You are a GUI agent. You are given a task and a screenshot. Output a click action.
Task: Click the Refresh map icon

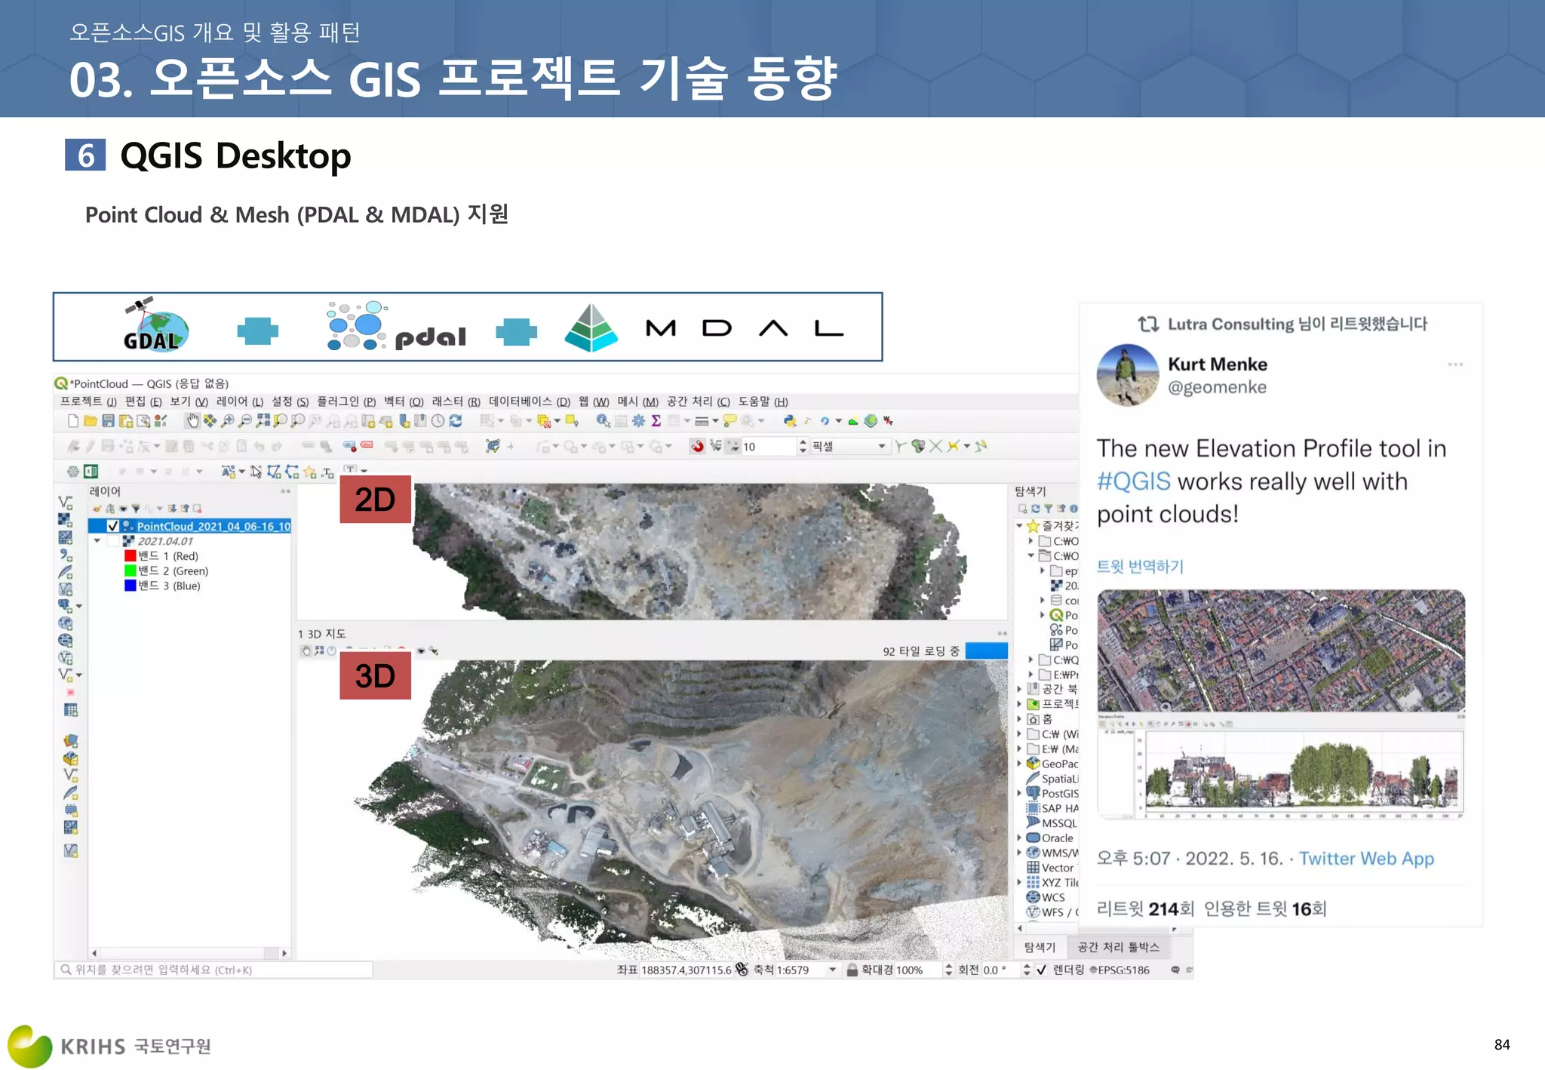coord(456,421)
